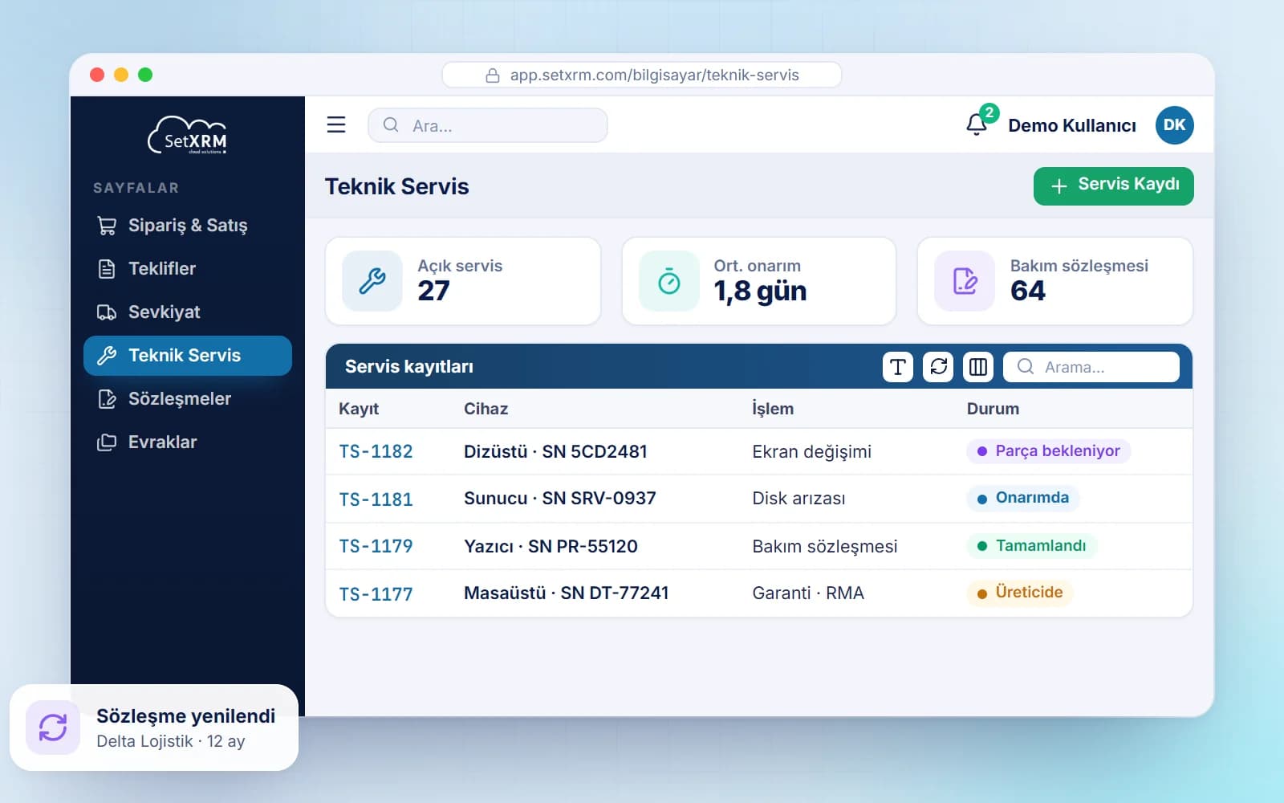Open the hamburger menu icon
1284x803 pixels.
click(336, 124)
